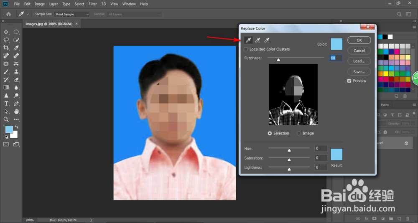Viewport: 418px width, 223px height.
Task: Select the Hand tool
Action: coord(16,111)
